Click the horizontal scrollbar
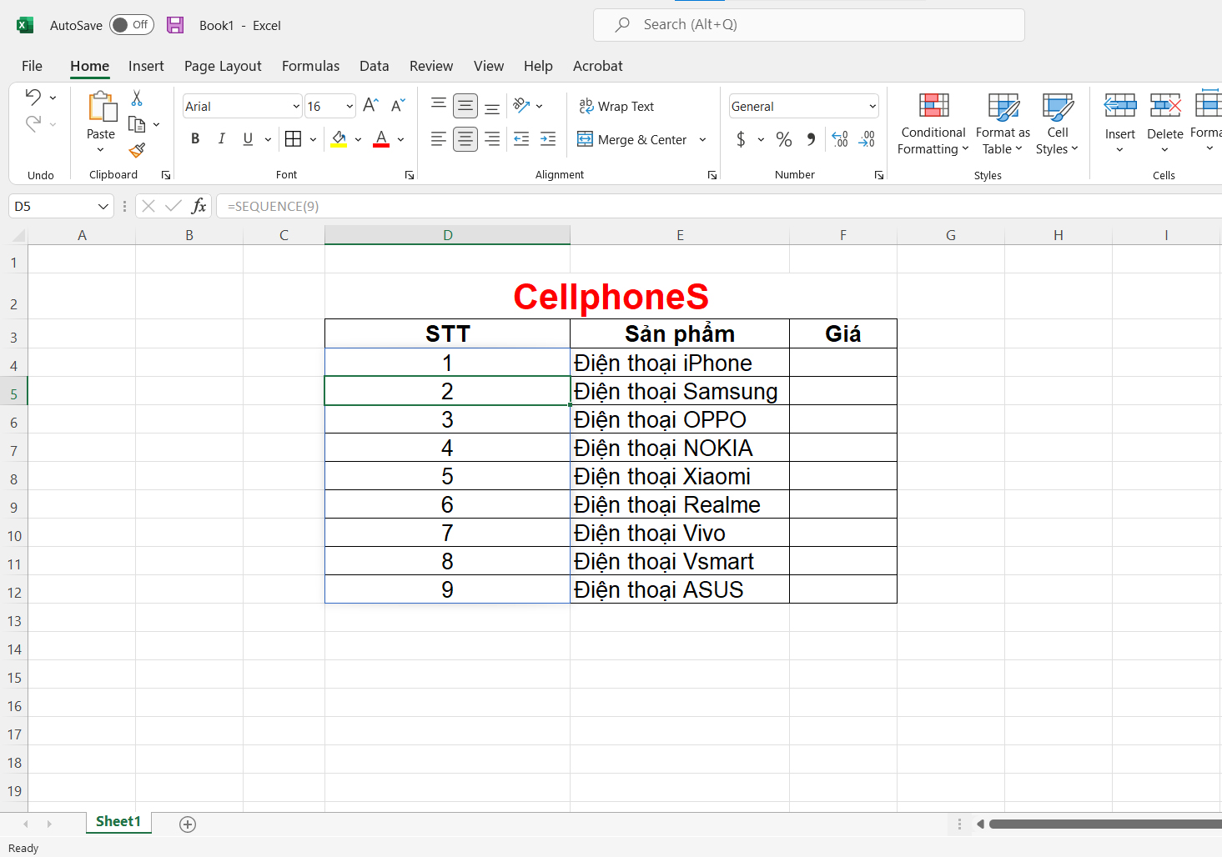Image resolution: width=1222 pixels, height=857 pixels. (x=1105, y=824)
